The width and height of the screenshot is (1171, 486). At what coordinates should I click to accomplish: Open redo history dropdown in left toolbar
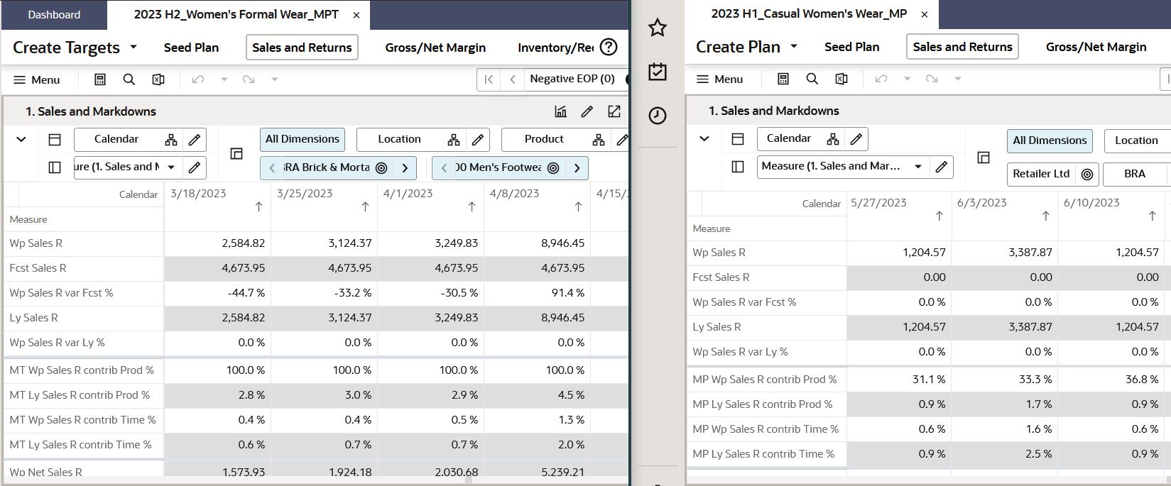pyautogui.click(x=275, y=79)
